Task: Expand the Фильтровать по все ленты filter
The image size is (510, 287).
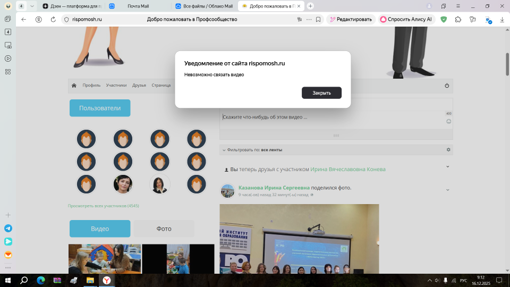Action: tap(223, 150)
